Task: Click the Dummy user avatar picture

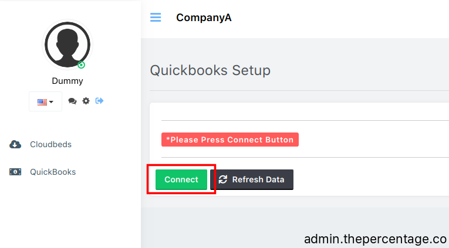Action: (67, 45)
